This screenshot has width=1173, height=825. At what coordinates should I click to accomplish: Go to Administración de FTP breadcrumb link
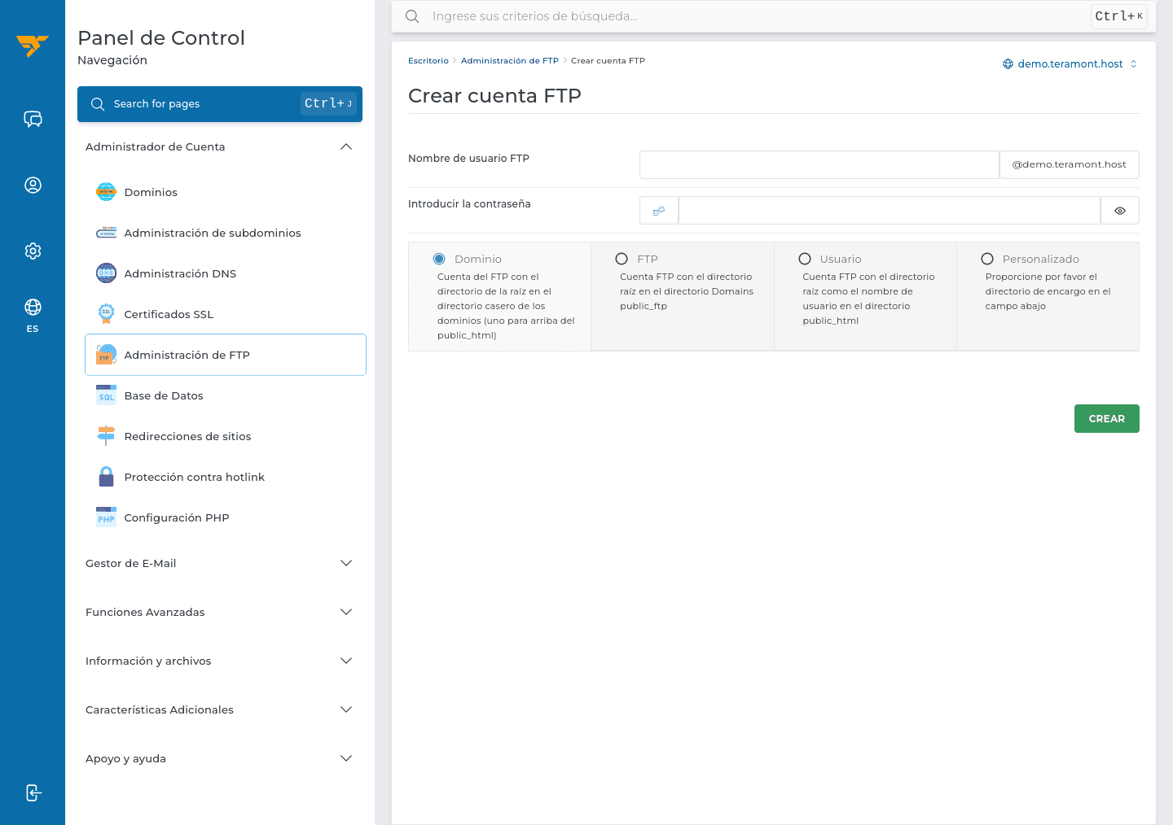(510, 61)
